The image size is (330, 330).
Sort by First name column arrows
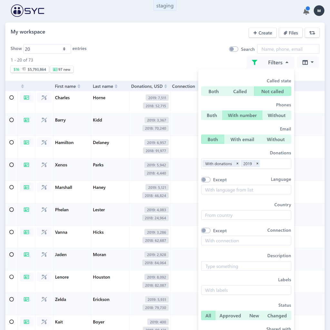[x=79, y=86]
